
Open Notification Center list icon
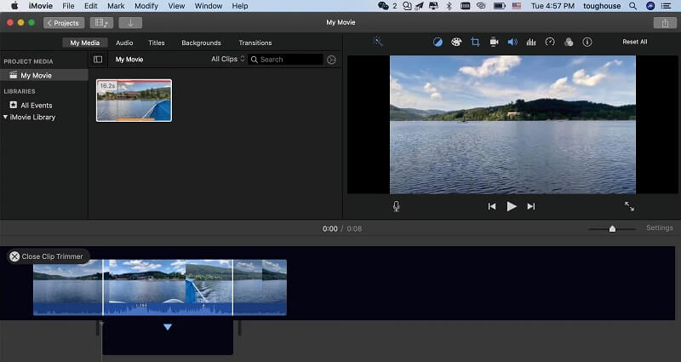click(666, 6)
